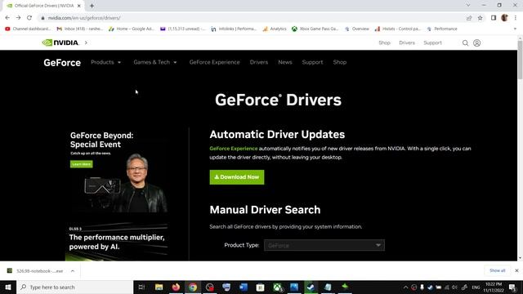Open GeForce Experience in the nav bar

pyautogui.click(x=214, y=62)
